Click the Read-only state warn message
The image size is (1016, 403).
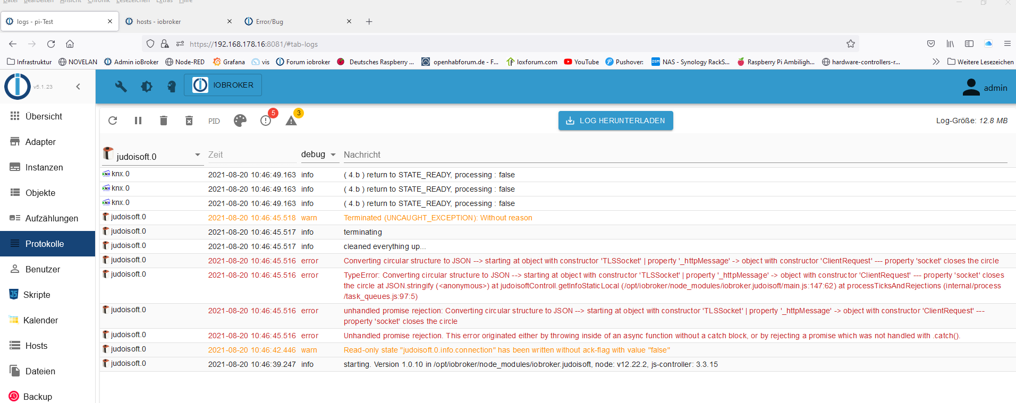pos(507,350)
